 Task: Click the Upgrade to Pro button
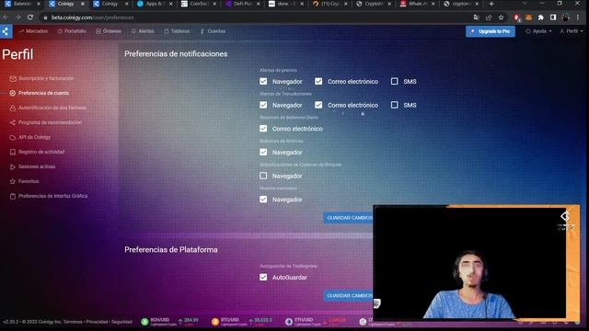point(491,31)
